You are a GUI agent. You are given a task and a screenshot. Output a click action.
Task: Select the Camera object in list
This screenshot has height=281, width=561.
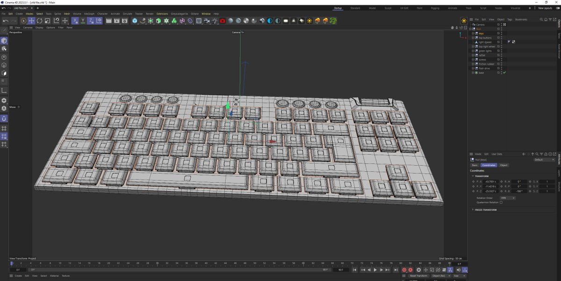point(480,25)
